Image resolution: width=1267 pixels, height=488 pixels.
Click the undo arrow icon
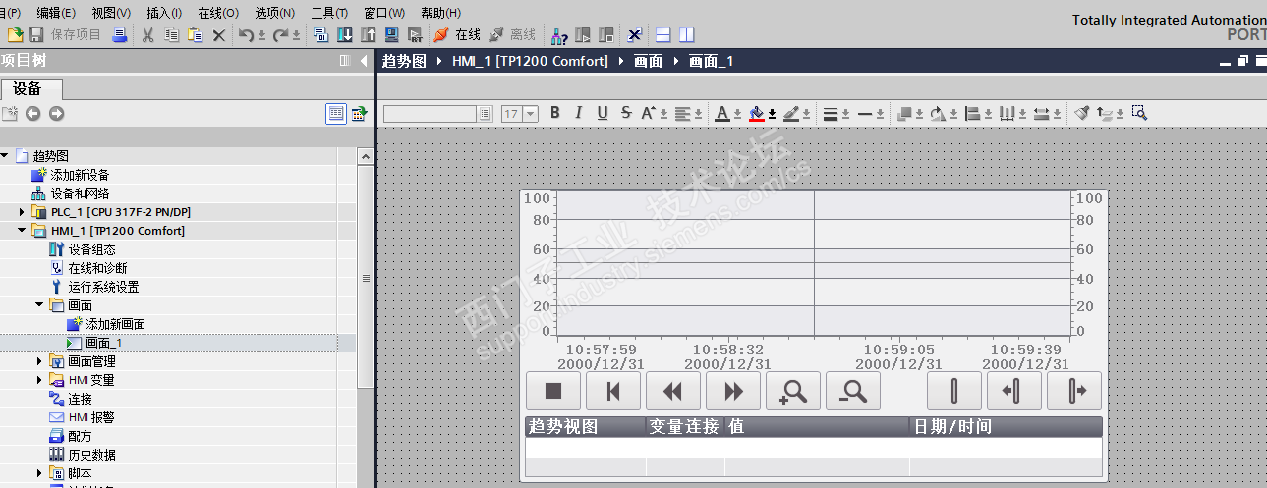[246, 35]
